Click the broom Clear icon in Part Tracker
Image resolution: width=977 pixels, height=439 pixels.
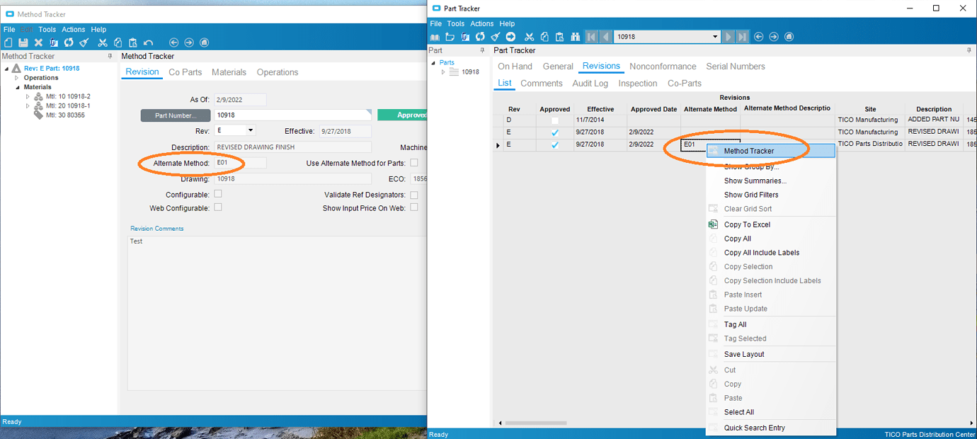tap(495, 36)
